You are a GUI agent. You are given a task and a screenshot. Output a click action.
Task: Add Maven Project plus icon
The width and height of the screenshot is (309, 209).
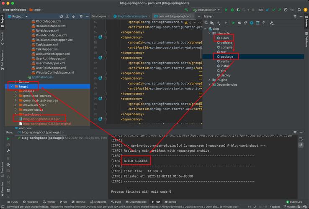pos(226,23)
